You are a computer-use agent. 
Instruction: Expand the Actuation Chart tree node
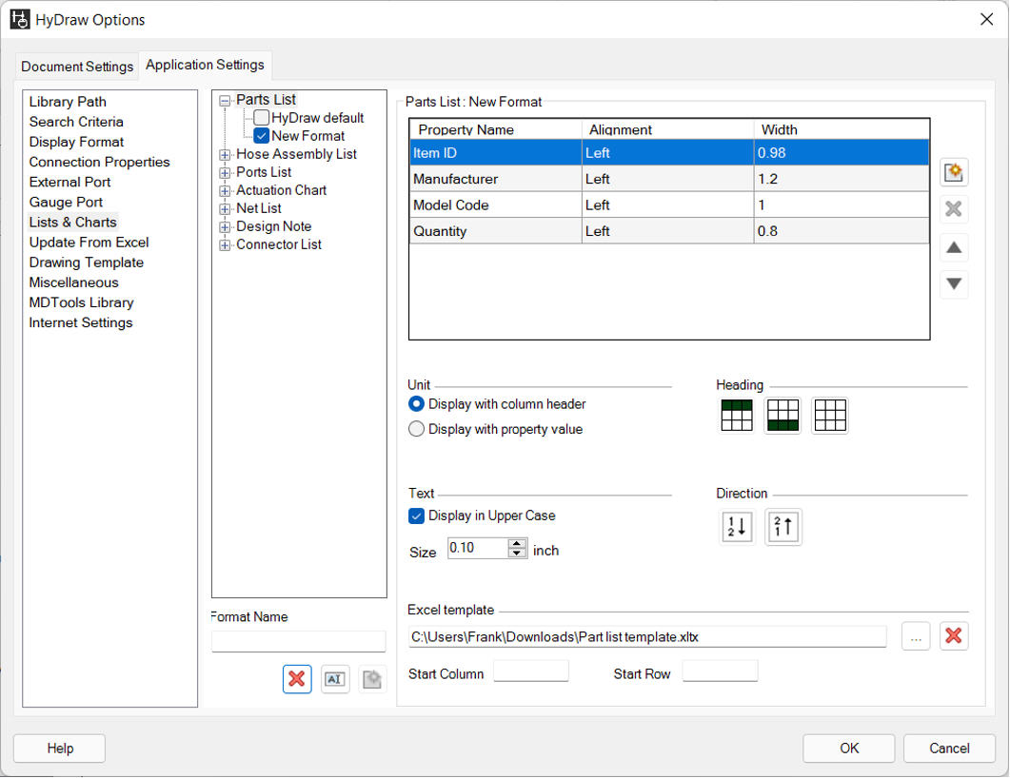[225, 190]
